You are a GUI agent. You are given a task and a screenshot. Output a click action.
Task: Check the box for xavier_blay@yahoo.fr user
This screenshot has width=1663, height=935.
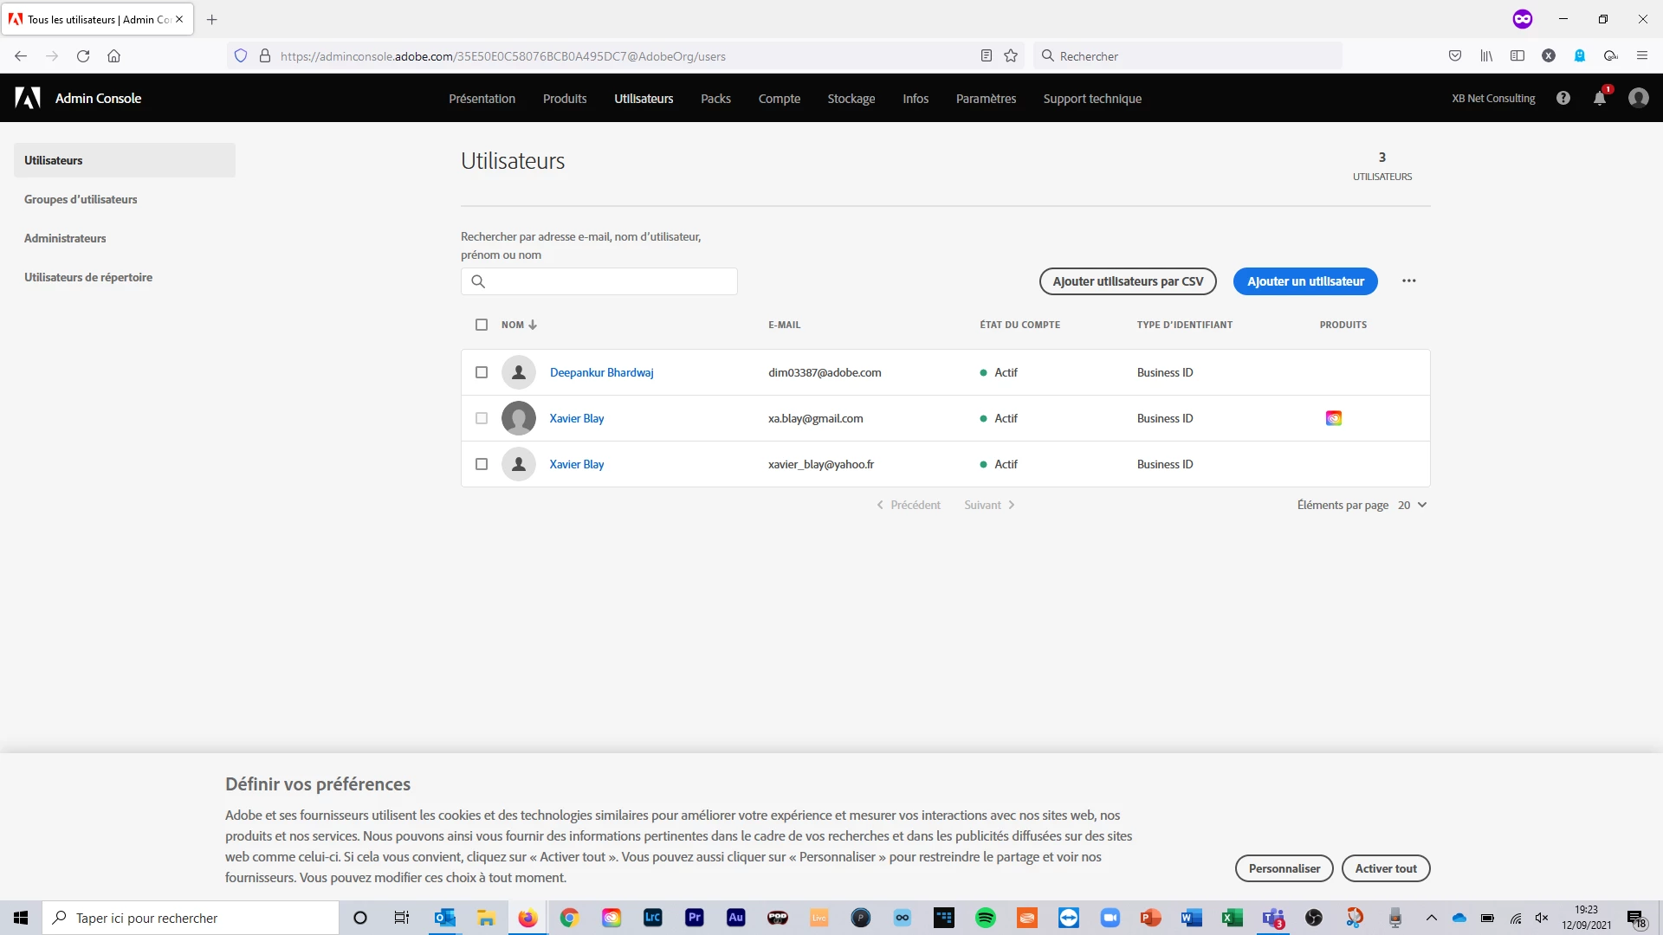(482, 464)
